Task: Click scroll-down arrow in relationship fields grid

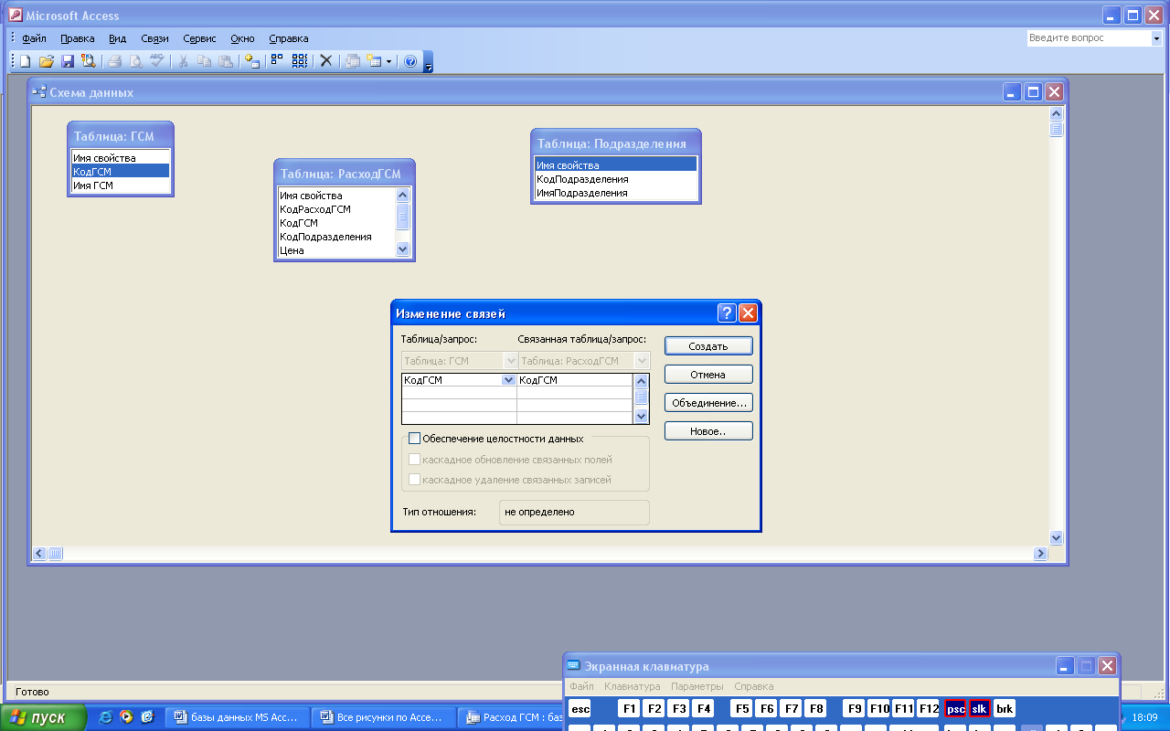Action: point(642,416)
